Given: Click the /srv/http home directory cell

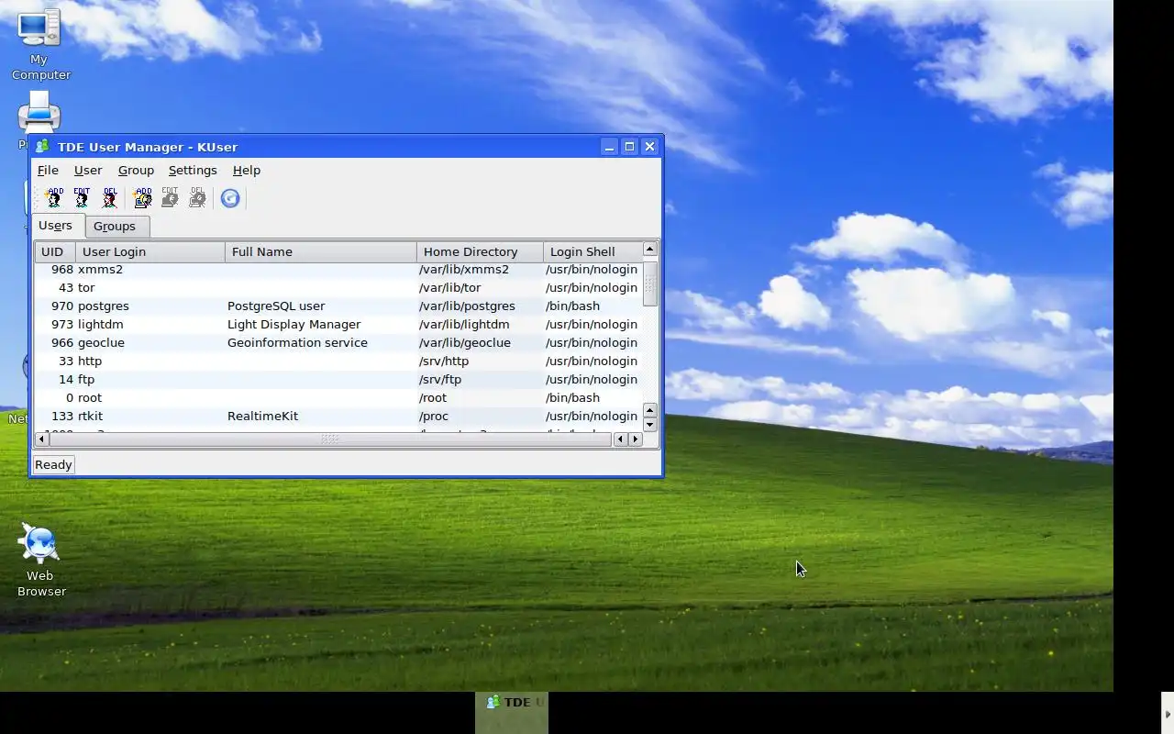Looking at the screenshot, I should point(444,361).
